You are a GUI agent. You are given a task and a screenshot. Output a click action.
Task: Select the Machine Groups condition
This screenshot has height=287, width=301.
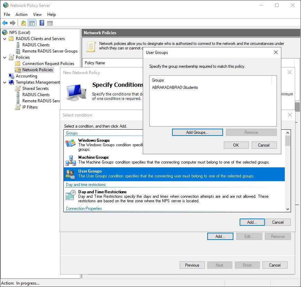[174, 160]
